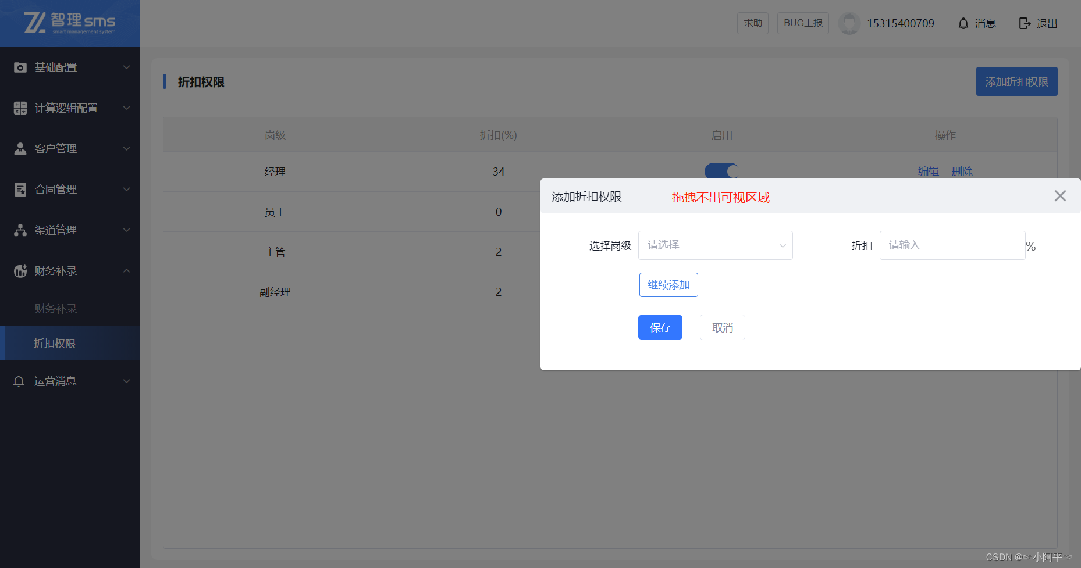Toggle the 启用 switch for 经理

tap(721, 171)
